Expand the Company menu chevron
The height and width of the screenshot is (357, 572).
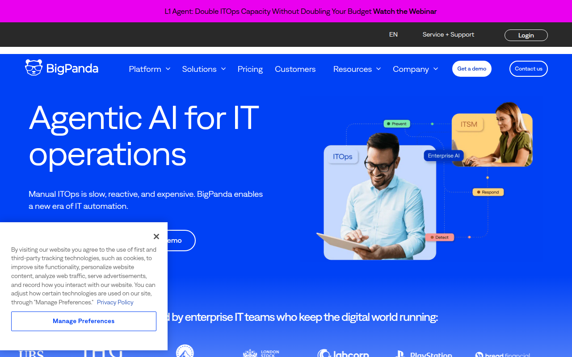point(436,69)
